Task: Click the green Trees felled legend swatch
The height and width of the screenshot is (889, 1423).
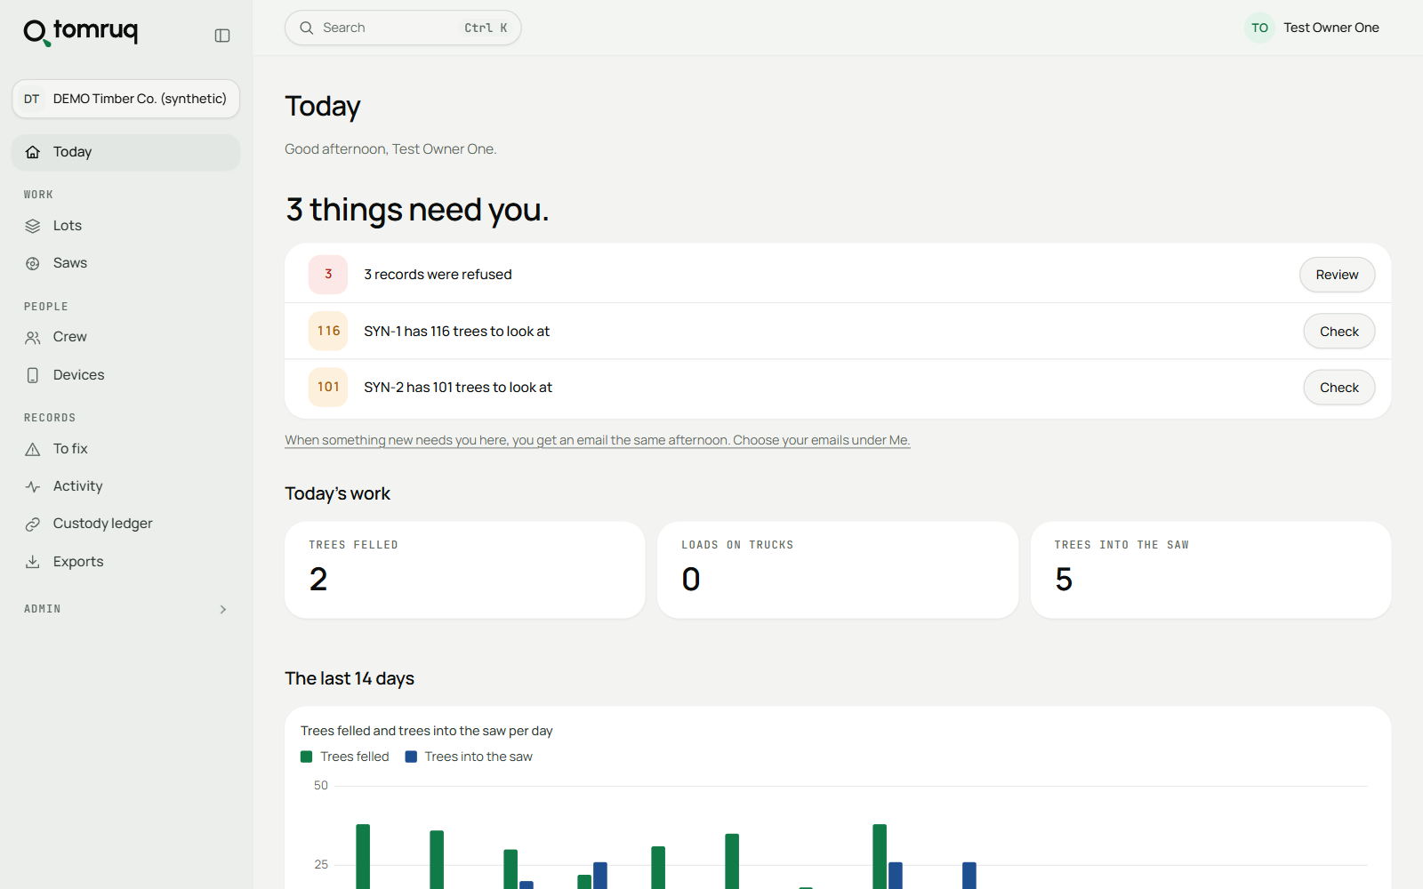Action: coord(306,757)
